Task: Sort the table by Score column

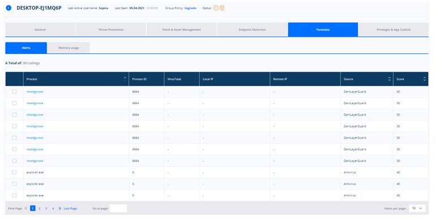Action: [425, 79]
